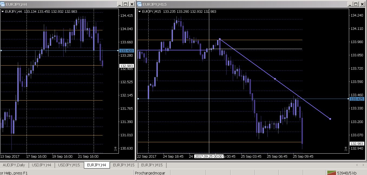Select the trend line's upper start handle
The image size is (367, 175).
pyautogui.click(x=220, y=39)
